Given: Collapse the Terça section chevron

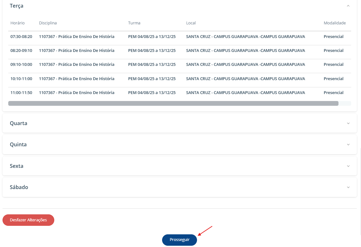Looking at the screenshot, I should (x=348, y=6).
